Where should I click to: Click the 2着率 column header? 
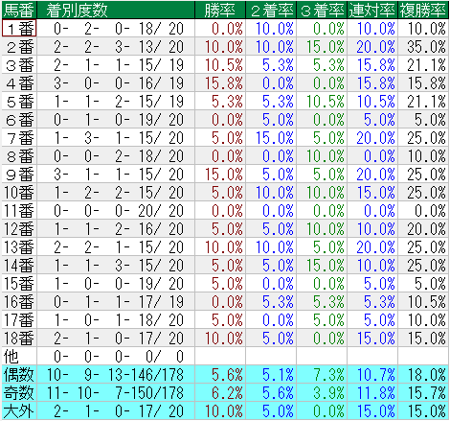coord(271,10)
